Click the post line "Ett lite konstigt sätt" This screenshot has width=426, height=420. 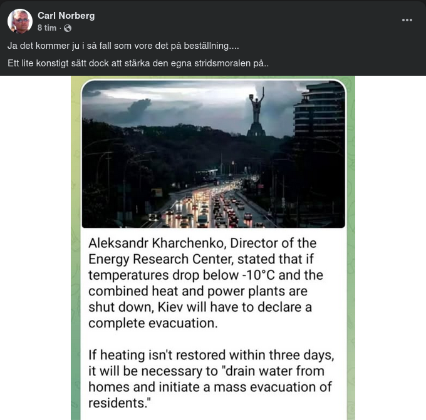[138, 63]
